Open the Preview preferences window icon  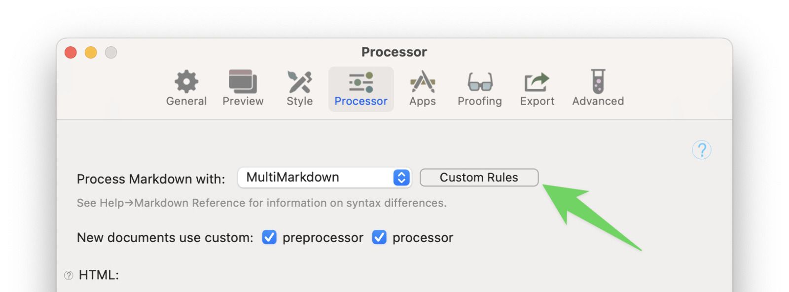point(243,81)
